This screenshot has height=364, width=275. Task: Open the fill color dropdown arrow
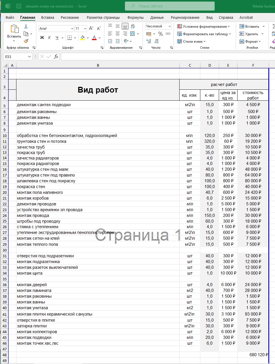click(87, 37)
